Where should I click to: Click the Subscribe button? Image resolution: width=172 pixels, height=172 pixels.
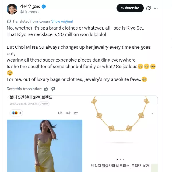pyautogui.click(x=130, y=8)
